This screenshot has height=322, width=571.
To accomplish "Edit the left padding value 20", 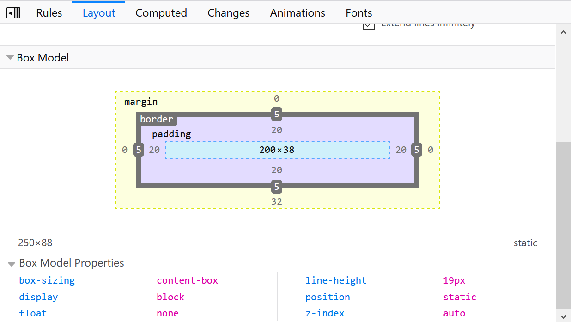I will 154,150.
